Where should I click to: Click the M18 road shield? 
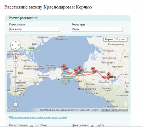pyautogui.click(x=34, y=44)
